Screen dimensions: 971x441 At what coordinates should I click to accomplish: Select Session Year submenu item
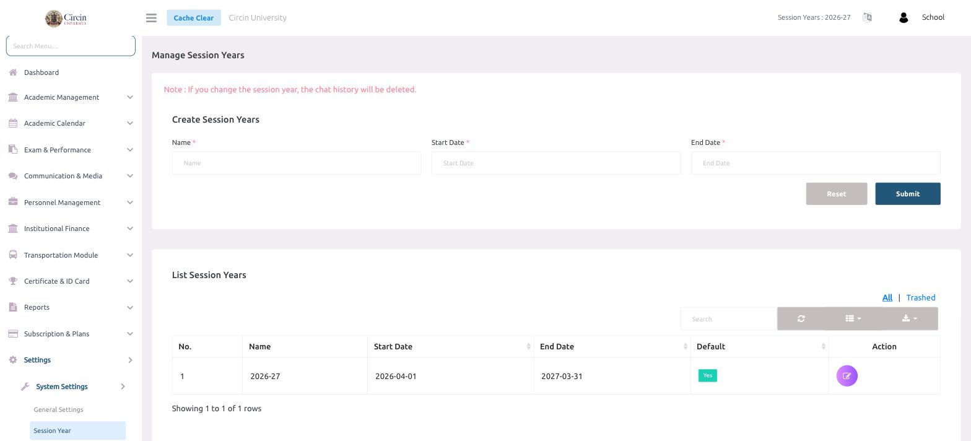point(77,430)
